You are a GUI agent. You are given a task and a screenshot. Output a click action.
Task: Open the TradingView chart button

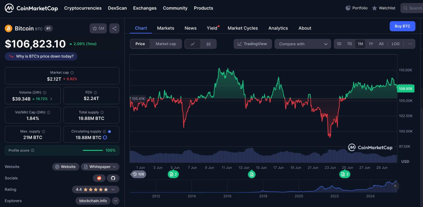252,44
